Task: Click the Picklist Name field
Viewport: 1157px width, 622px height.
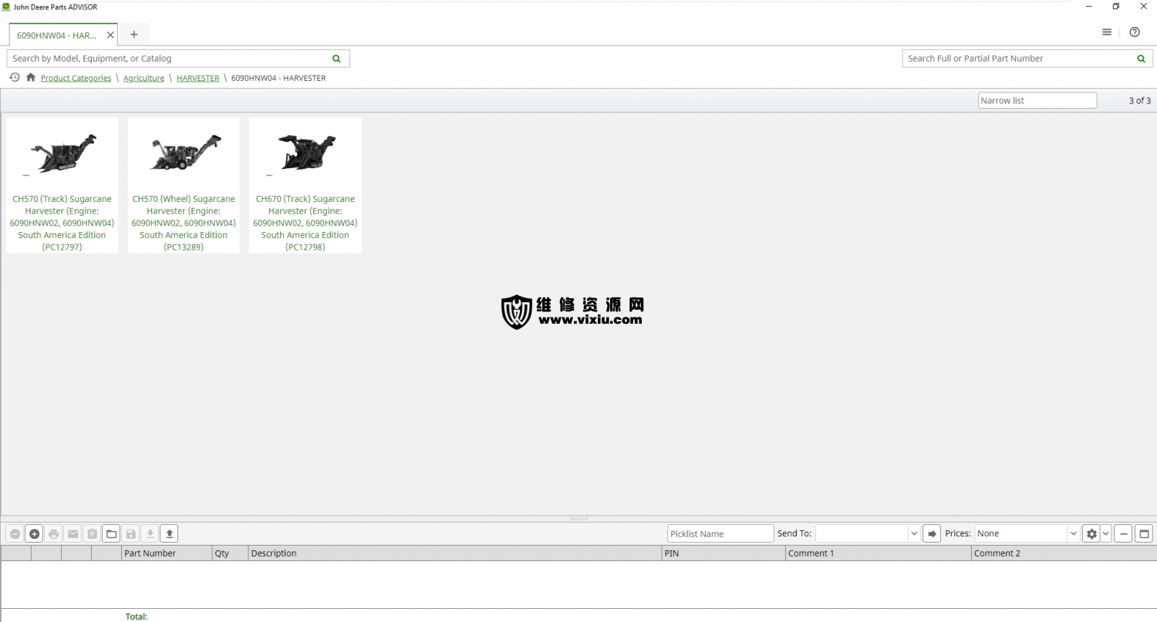Action: [720, 533]
